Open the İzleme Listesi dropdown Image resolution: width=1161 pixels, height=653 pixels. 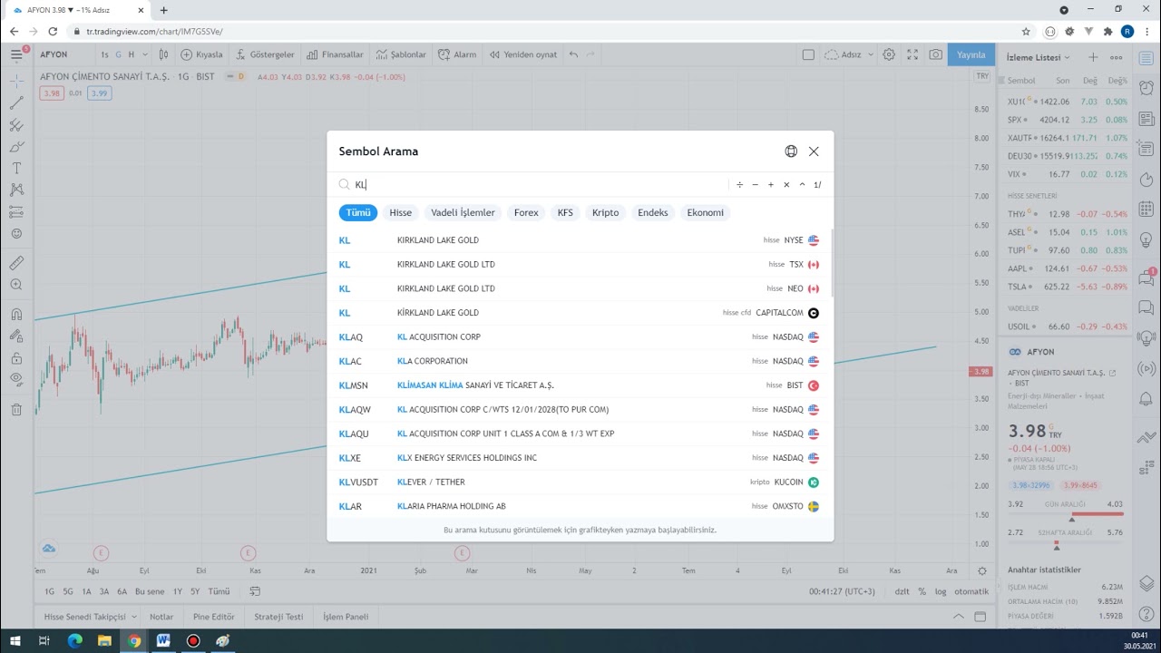coord(1038,57)
